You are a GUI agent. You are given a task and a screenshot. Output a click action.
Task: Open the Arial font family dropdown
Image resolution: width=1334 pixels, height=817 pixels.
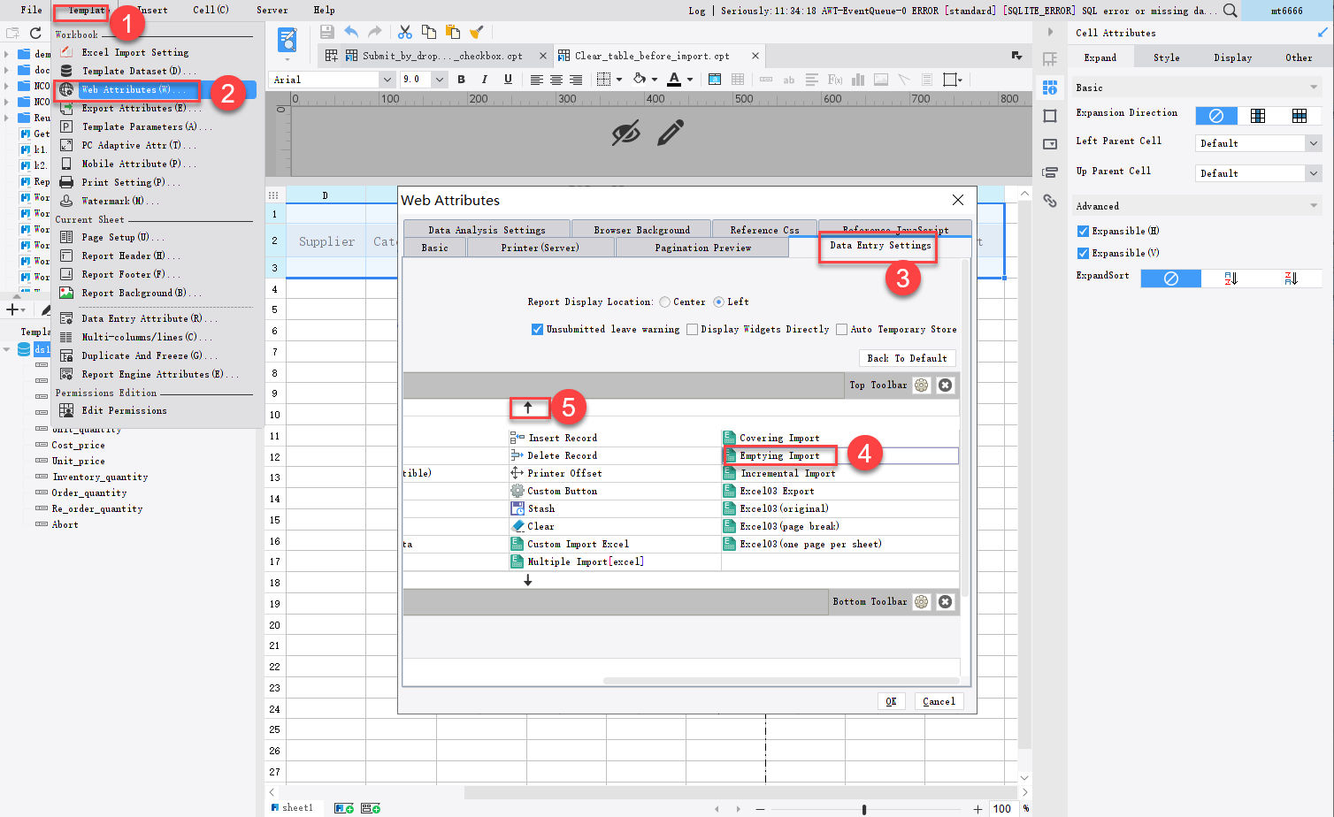(x=387, y=80)
